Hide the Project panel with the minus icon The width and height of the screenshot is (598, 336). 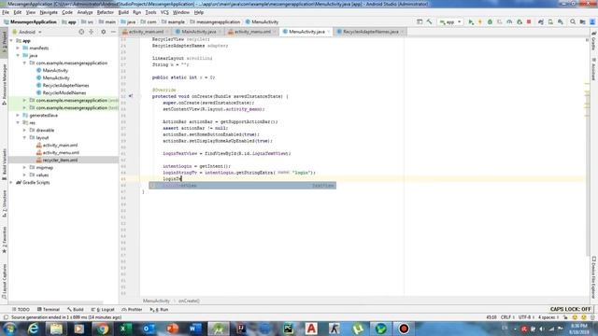[x=113, y=32]
